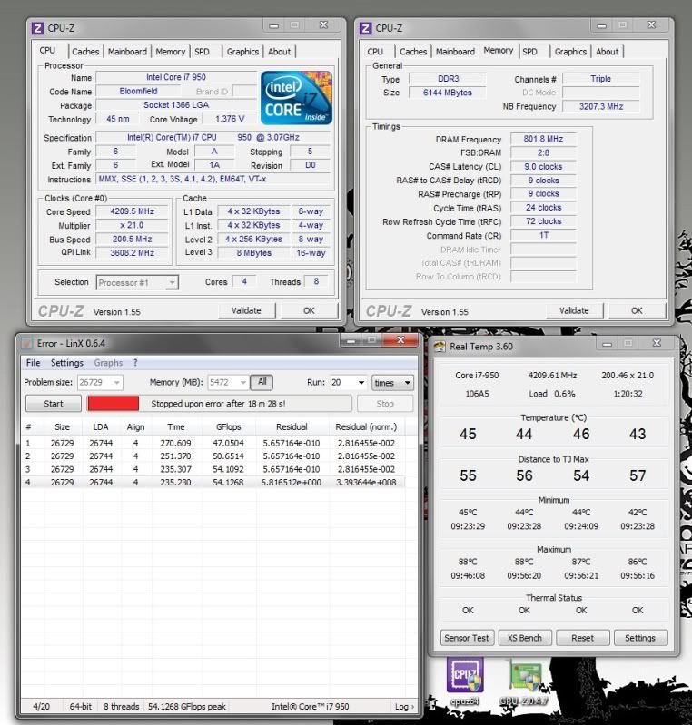Toggle the All memory button in LinX
Image resolution: width=692 pixels, height=725 pixels.
[261, 383]
